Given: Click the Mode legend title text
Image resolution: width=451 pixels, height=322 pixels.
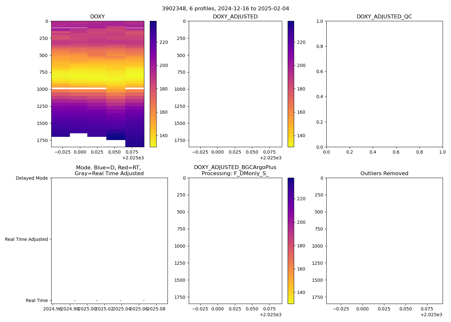Looking at the screenshot, I should click(109, 170).
